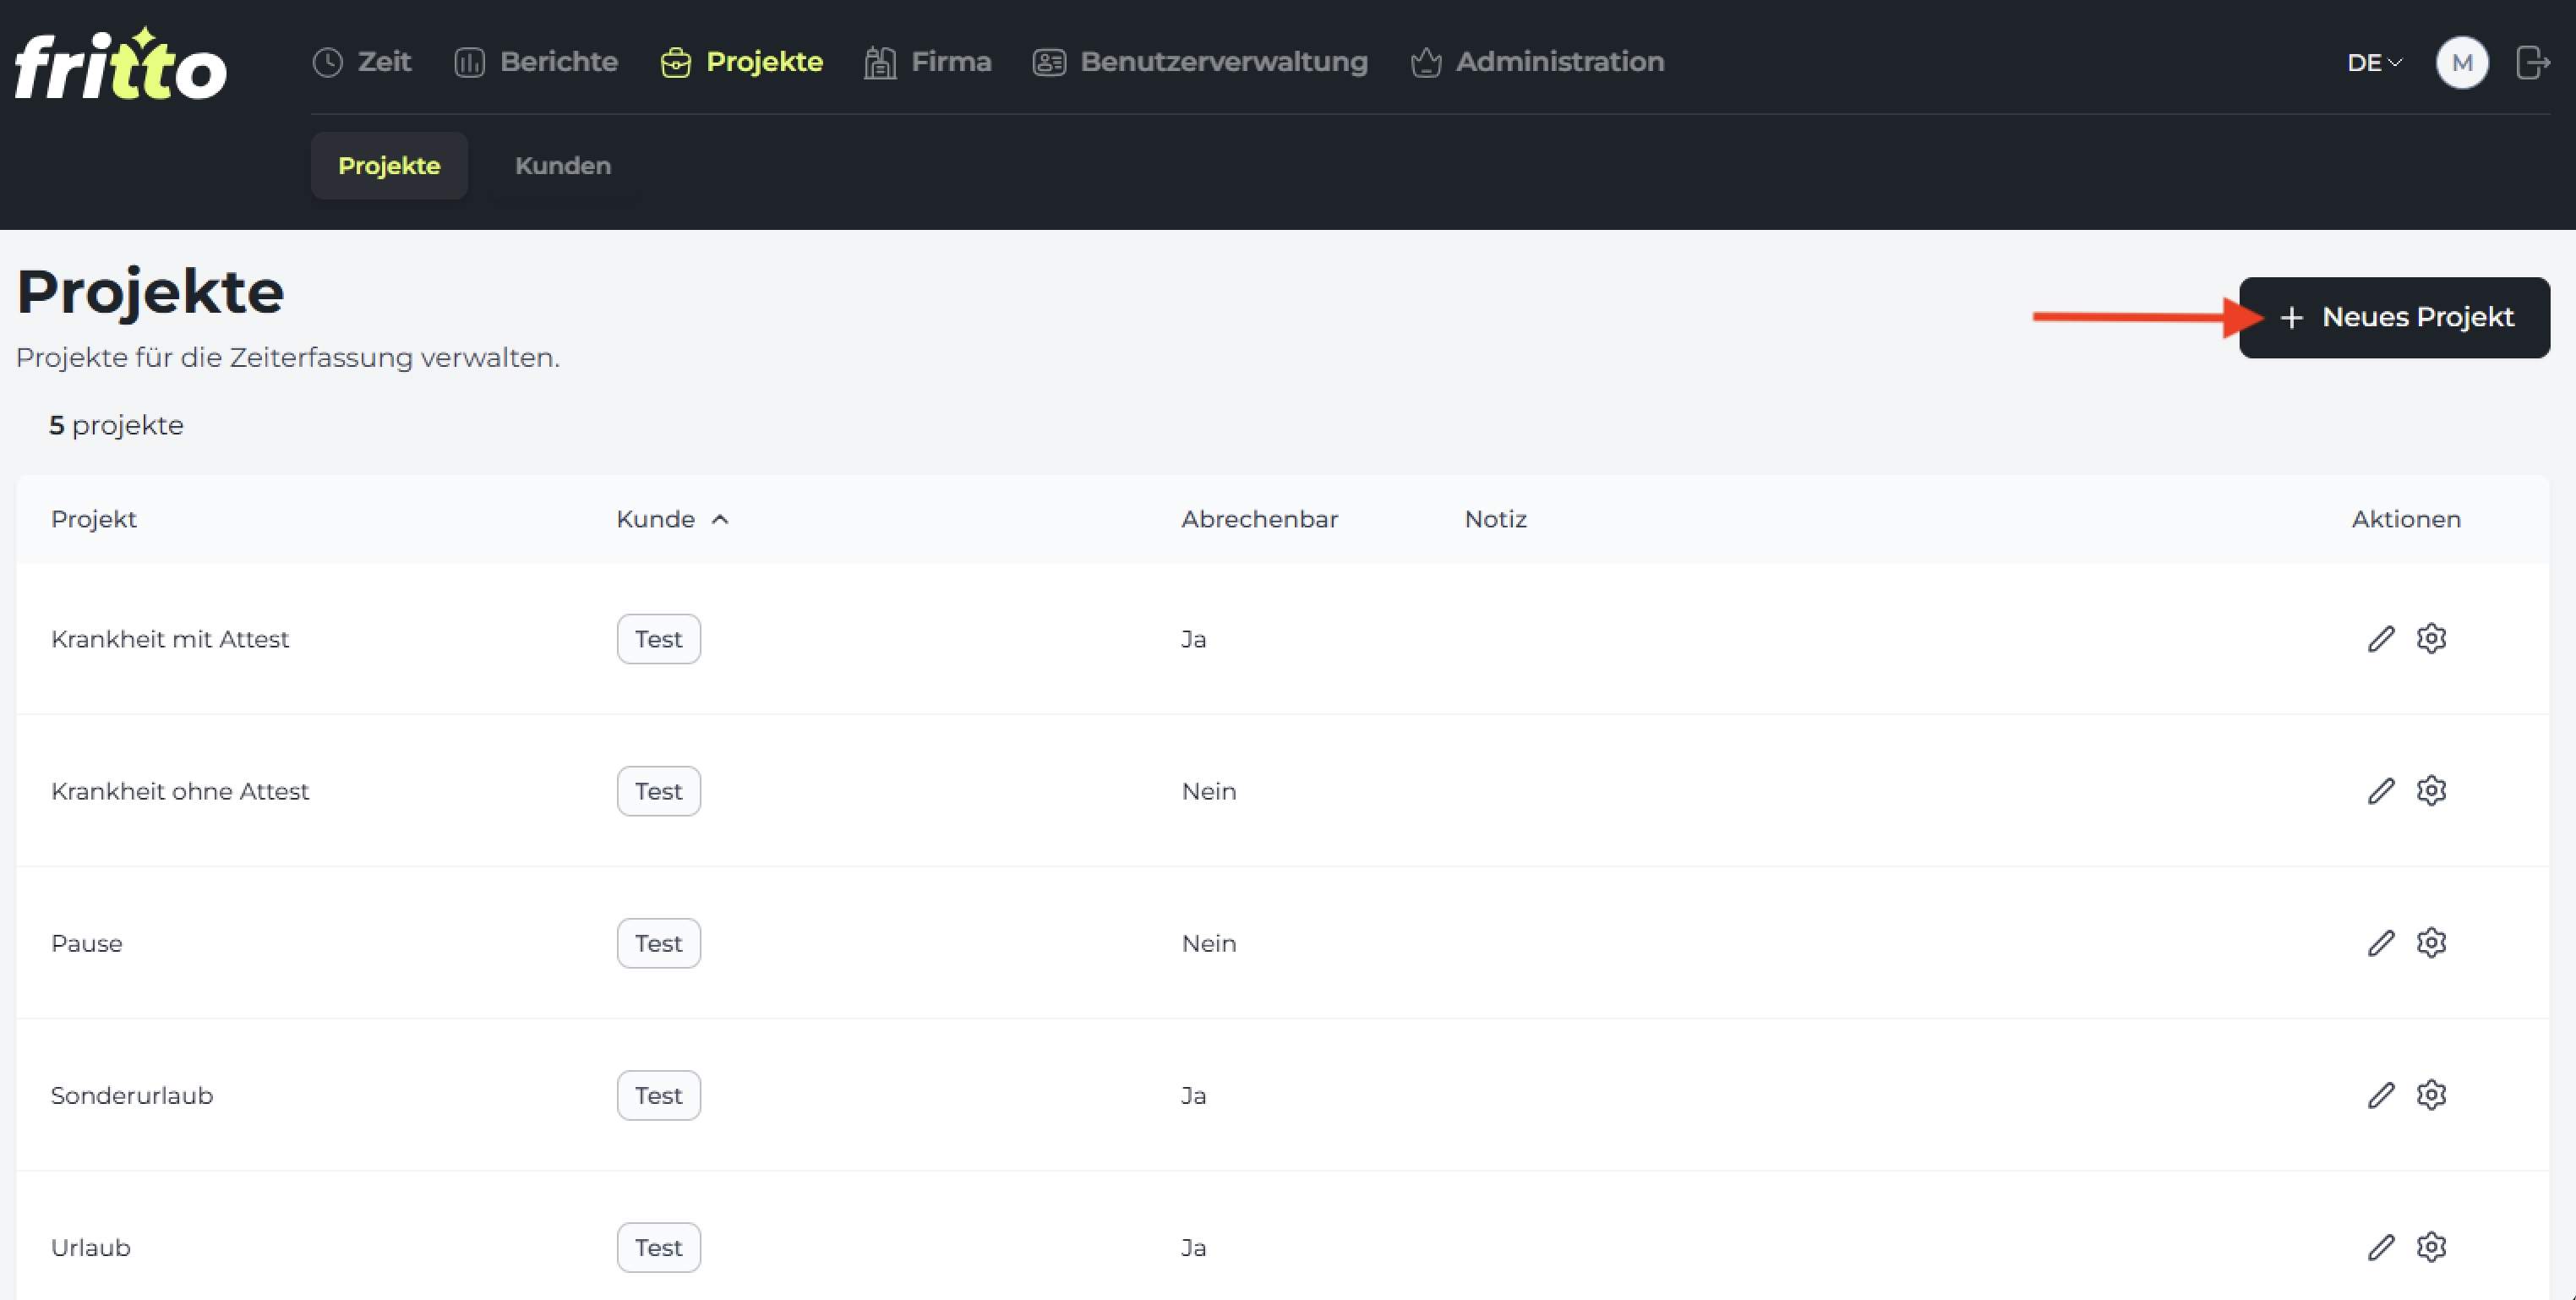Click the Neues Projekt button
2576x1300 pixels.
click(x=2394, y=317)
